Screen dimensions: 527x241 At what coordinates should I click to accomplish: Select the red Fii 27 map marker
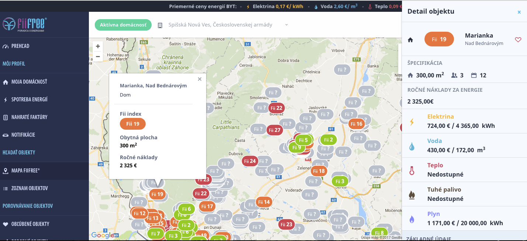(274, 130)
